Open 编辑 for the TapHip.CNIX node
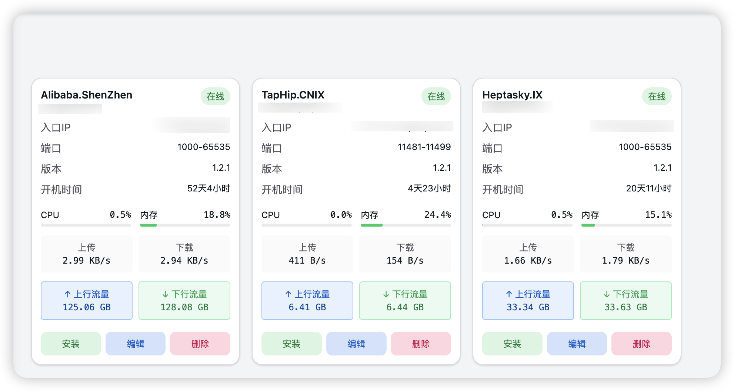This screenshot has height=391, width=734. tap(356, 344)
